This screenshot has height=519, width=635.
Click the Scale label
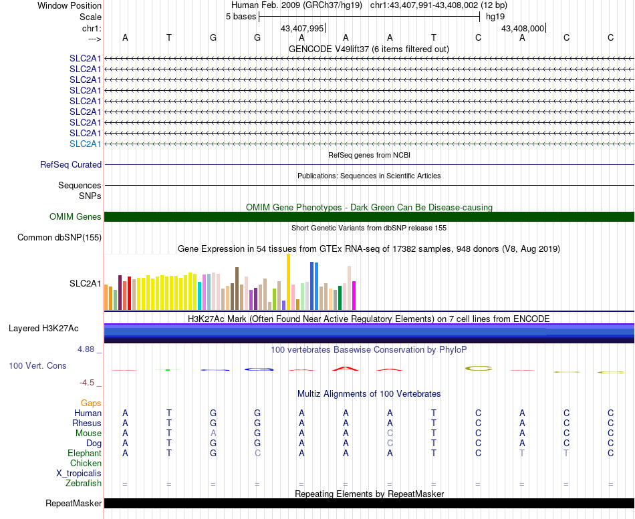(x=90, y=17)
